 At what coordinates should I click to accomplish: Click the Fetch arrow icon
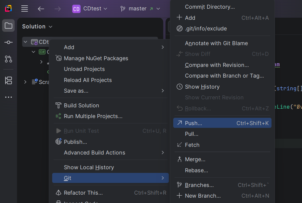coord(180,145)
